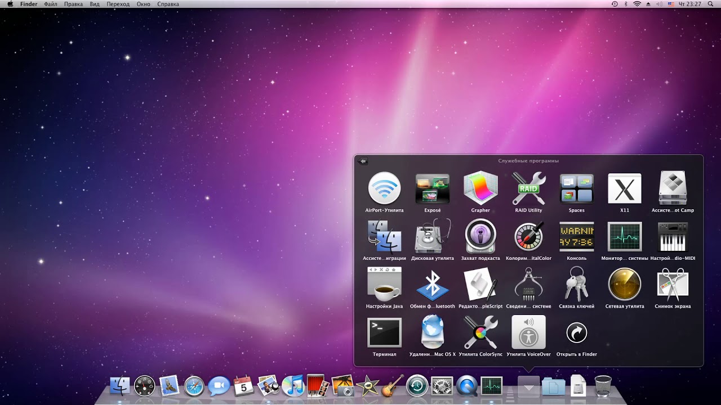Screen dimensions: 721x405
Task: Open the Переход menu
Action: [x=118, y=4]
